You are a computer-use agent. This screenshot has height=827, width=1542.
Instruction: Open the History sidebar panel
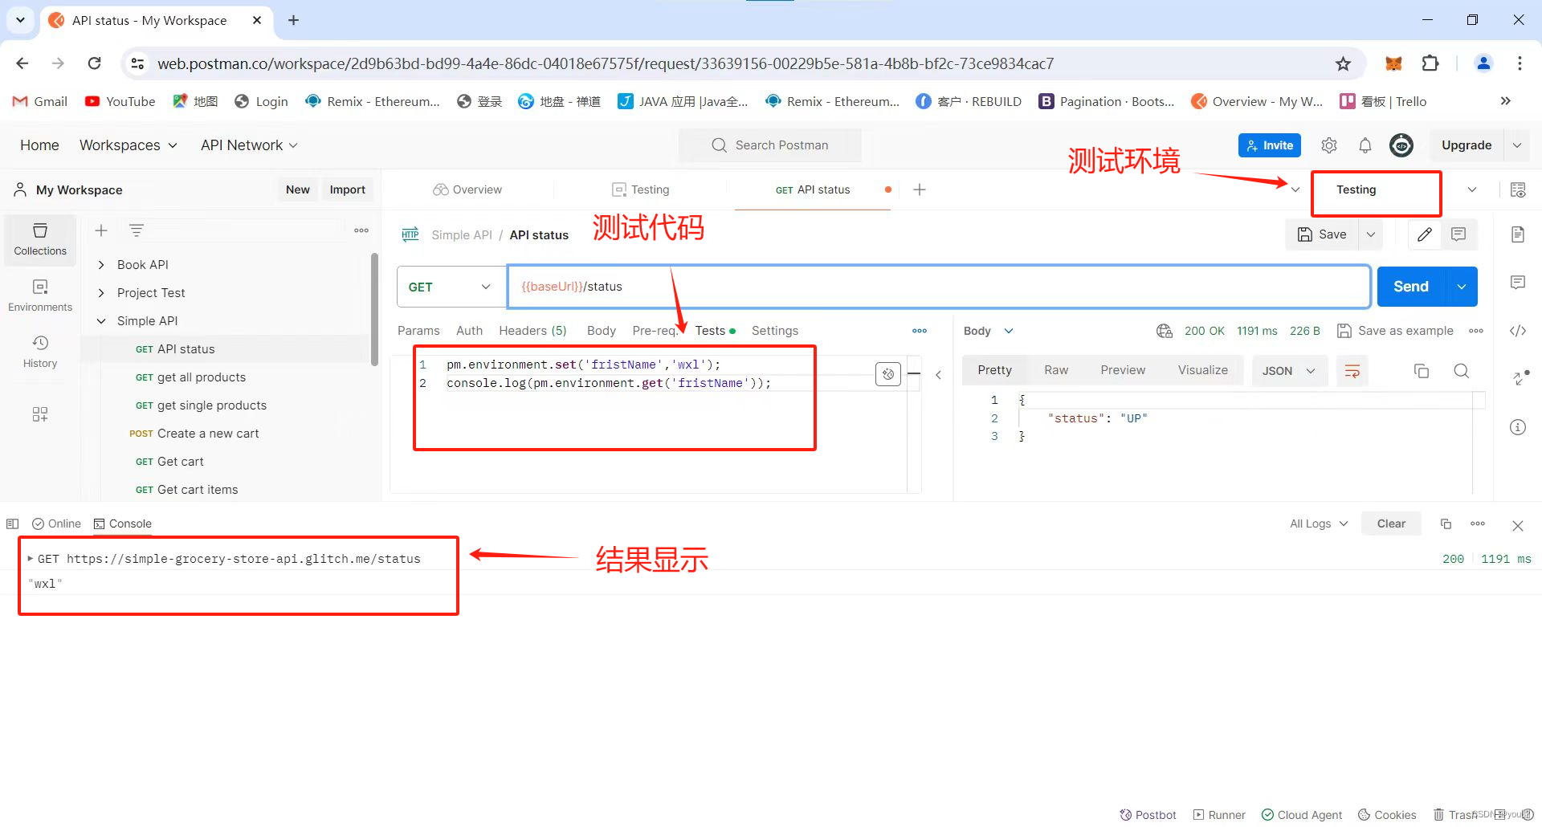pos(40,352)
